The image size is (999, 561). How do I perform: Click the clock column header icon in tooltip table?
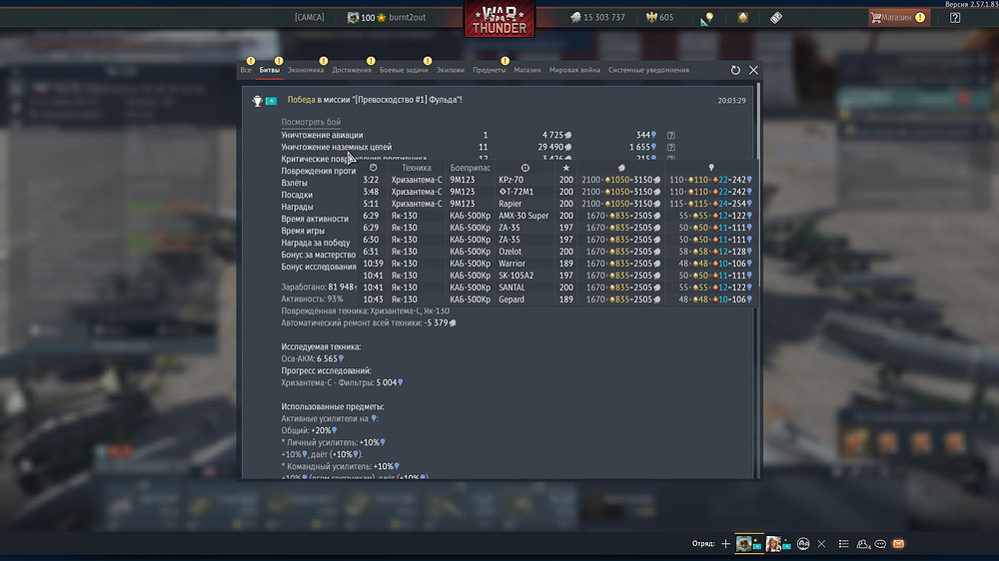[374, 168]
